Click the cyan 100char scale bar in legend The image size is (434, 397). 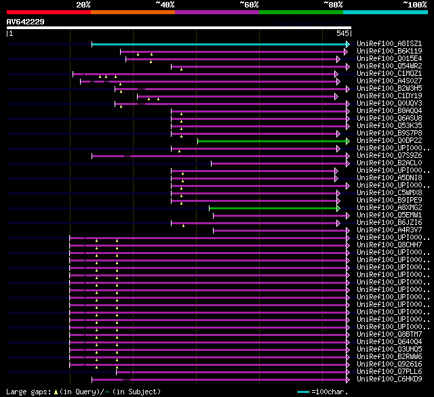coord(303,392)
